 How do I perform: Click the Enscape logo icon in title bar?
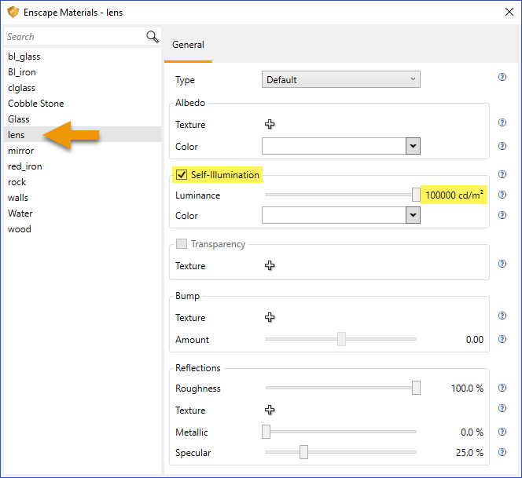click(13, 13)
